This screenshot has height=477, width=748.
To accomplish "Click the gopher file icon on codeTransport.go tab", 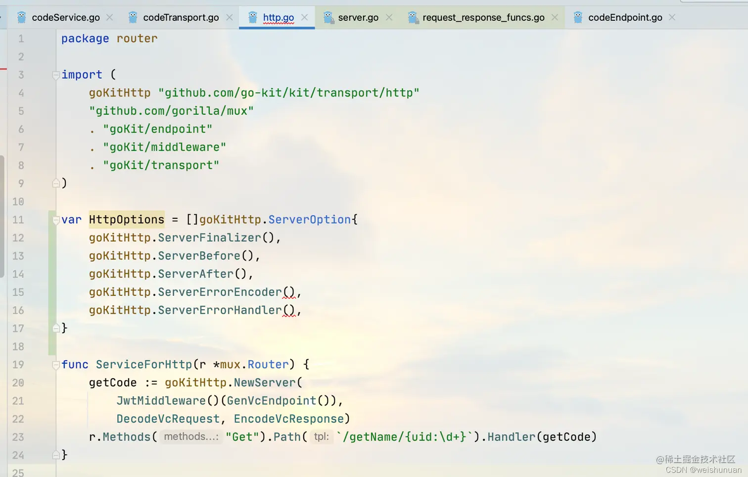I will pos(133,17).
